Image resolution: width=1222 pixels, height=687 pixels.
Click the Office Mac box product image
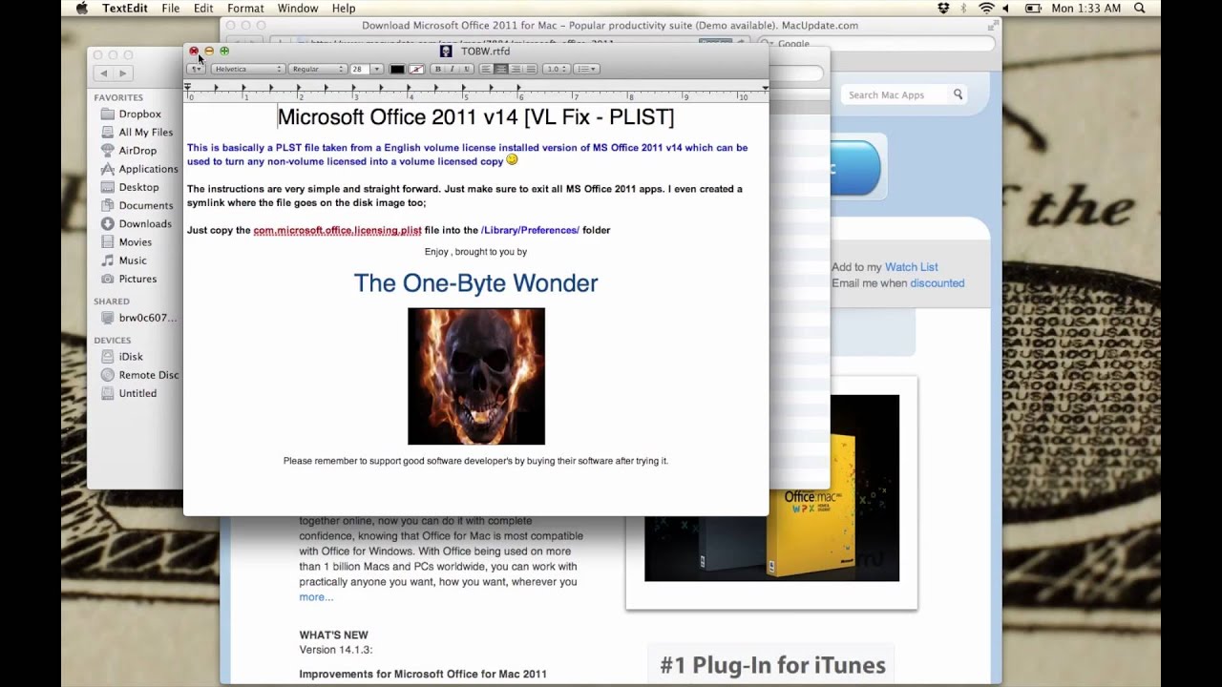(771, 488)
